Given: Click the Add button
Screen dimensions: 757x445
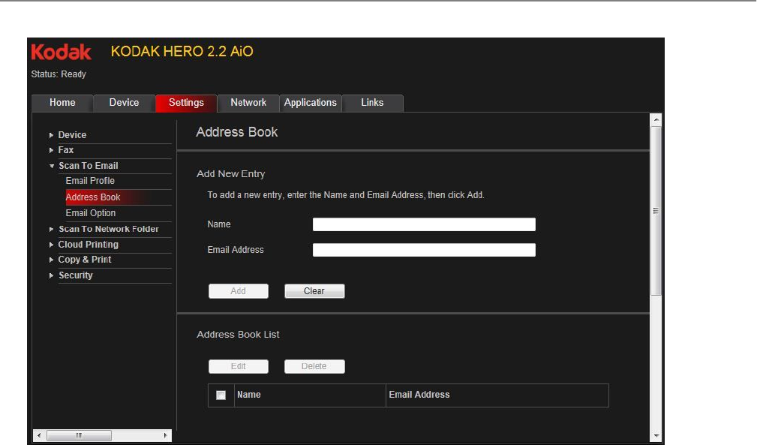Looking at the screenshot, I should pos(239,291).
